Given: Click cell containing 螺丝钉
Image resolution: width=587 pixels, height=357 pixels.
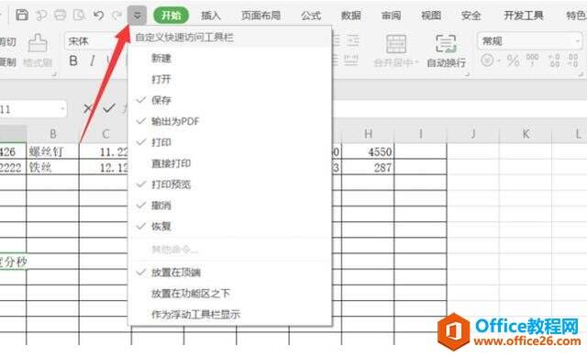Looking at the screenshot, I should coord(53,151).
